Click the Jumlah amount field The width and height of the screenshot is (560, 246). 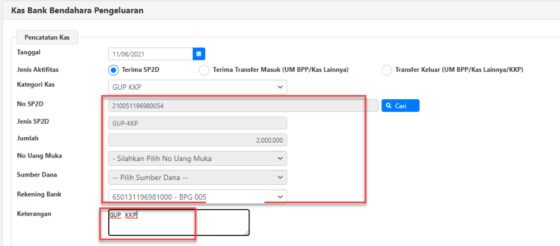(197, 141)
